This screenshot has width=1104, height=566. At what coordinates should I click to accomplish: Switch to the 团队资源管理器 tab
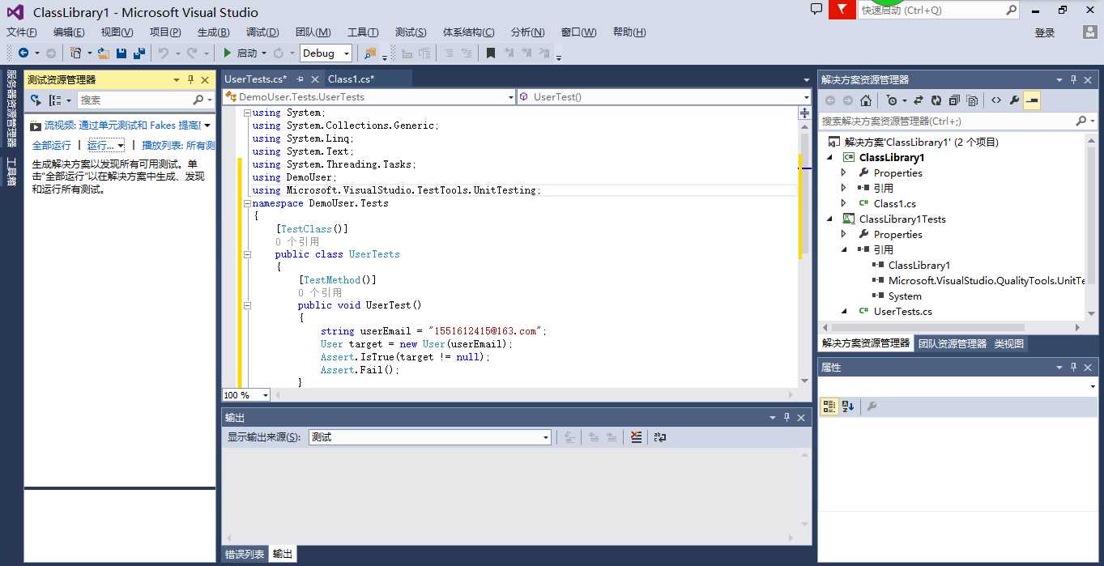[x=953, y=343]
